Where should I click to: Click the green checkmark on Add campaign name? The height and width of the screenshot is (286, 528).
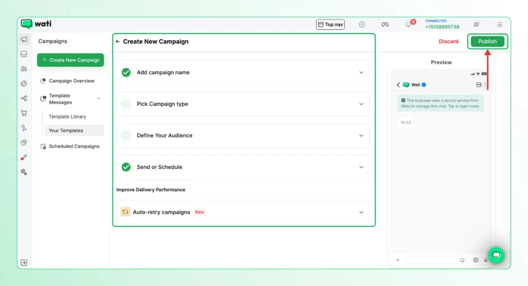[126, 73]
